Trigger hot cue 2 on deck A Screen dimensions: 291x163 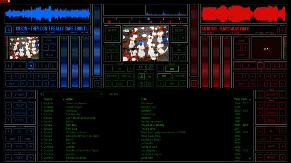46,66
